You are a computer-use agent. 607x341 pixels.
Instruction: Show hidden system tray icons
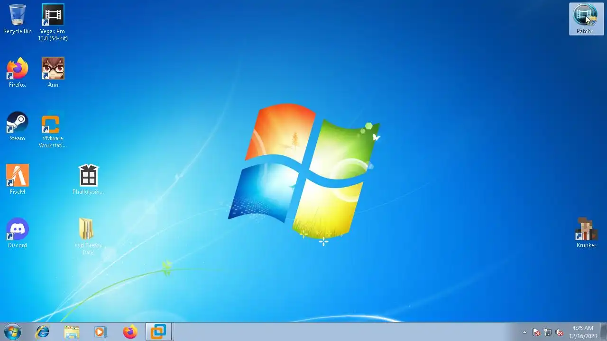point(524,332)
